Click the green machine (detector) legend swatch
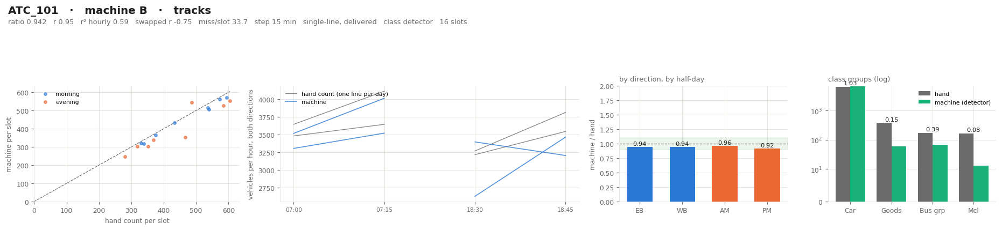This screenshot has width=1002, height=230. (x=924, y=102)
